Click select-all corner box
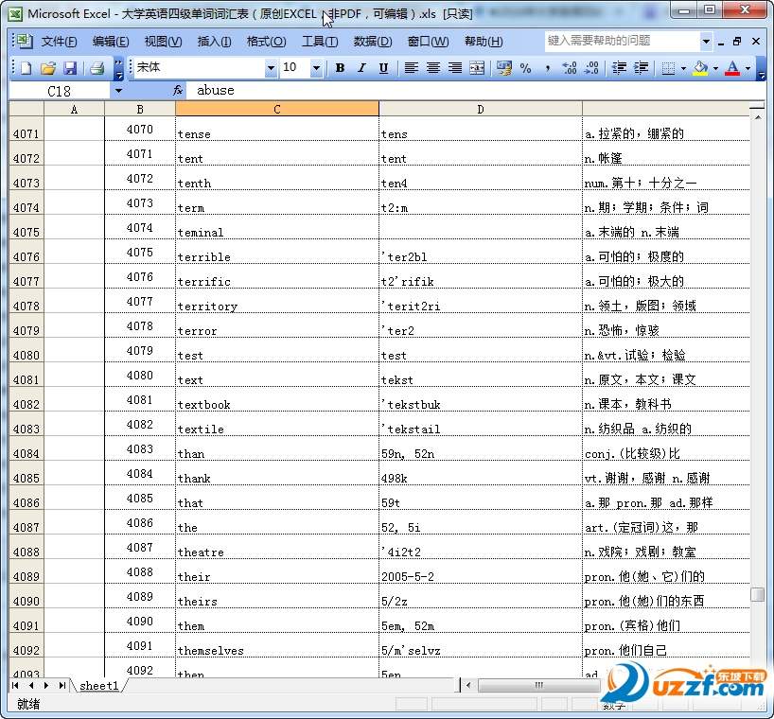This screenshot has height=719, width=774. click(x=26, y=109)
